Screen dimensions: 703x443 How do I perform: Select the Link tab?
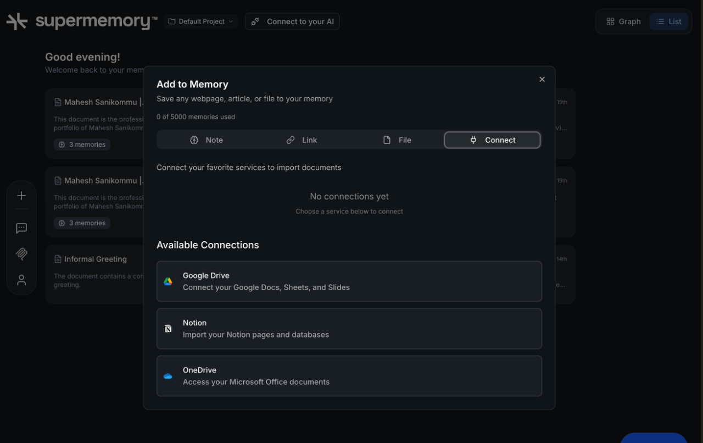(x=302, y=140)
